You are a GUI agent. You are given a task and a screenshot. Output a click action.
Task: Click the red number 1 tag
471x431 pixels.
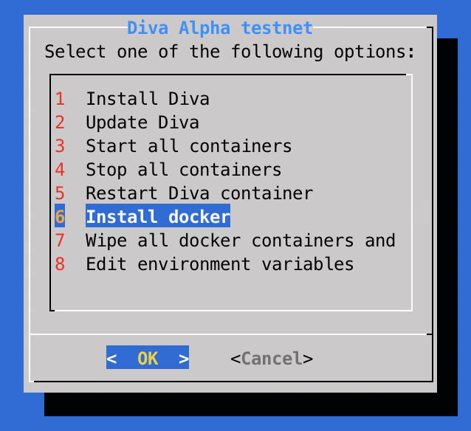coord(60,99)
